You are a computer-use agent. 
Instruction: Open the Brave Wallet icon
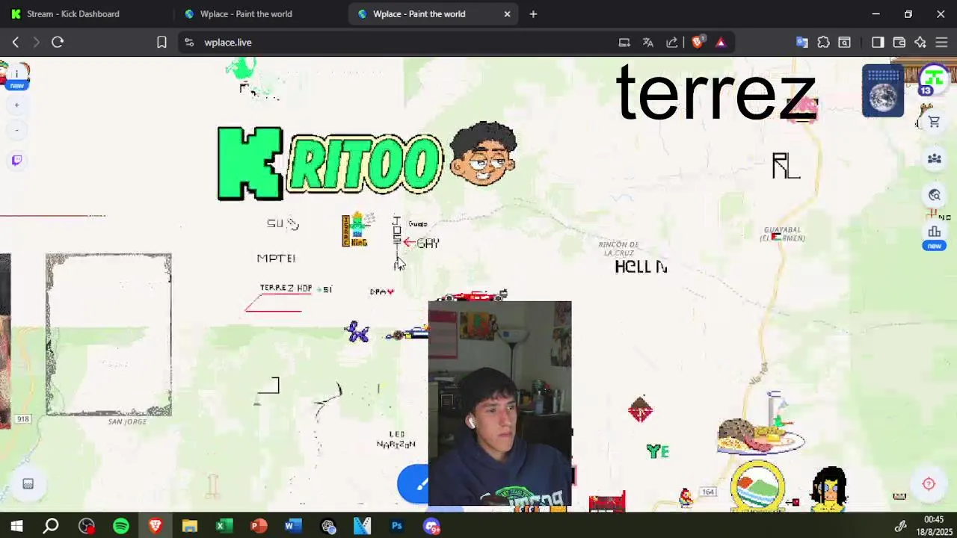899,43
